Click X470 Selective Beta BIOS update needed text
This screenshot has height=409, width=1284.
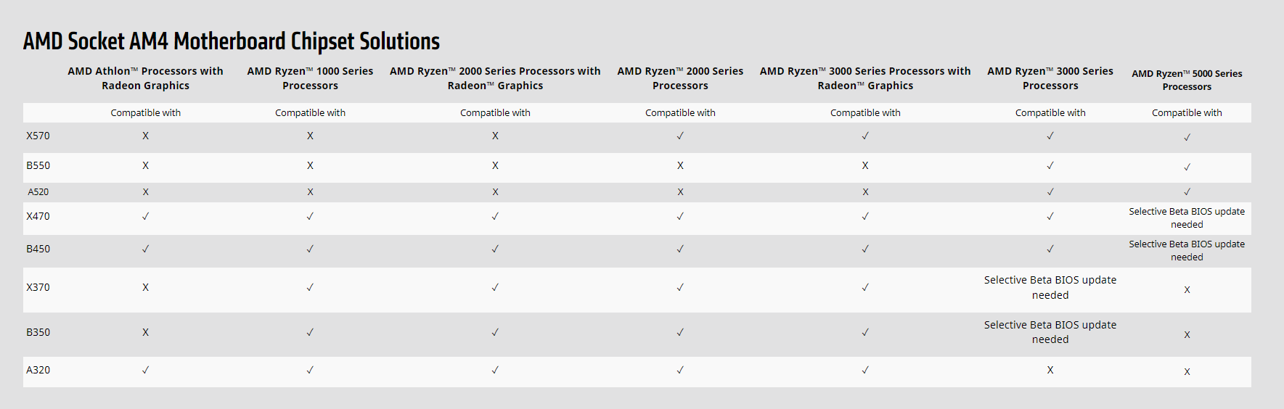[1187, 218]
